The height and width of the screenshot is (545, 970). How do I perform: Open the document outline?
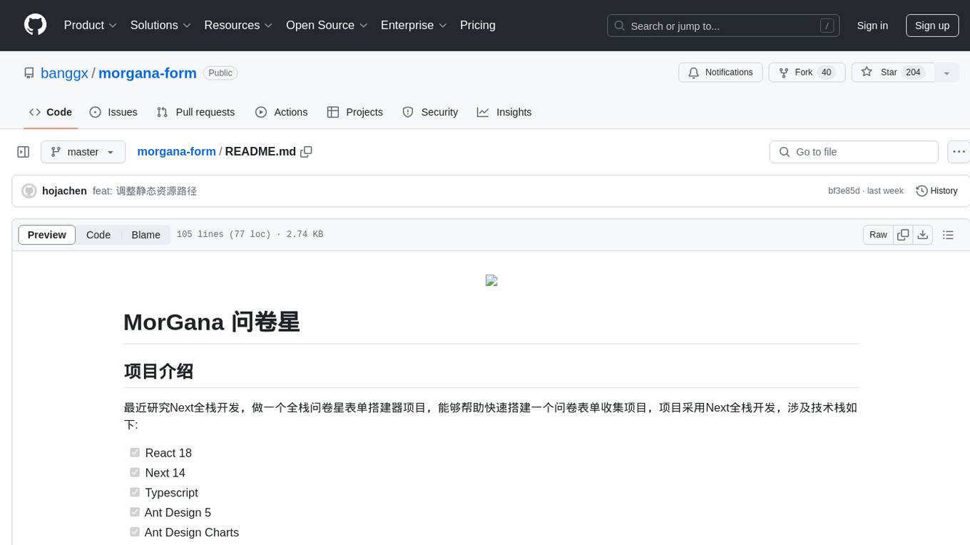948,235
